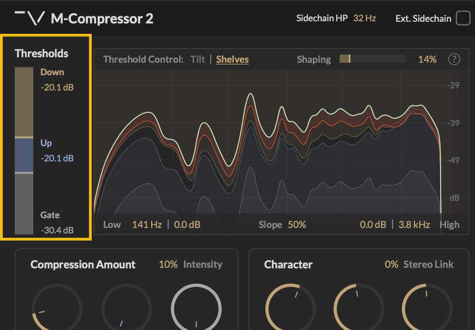
Task: Click the middle knob in Character section
Action: pyautogui.click(x=359, y=308)
